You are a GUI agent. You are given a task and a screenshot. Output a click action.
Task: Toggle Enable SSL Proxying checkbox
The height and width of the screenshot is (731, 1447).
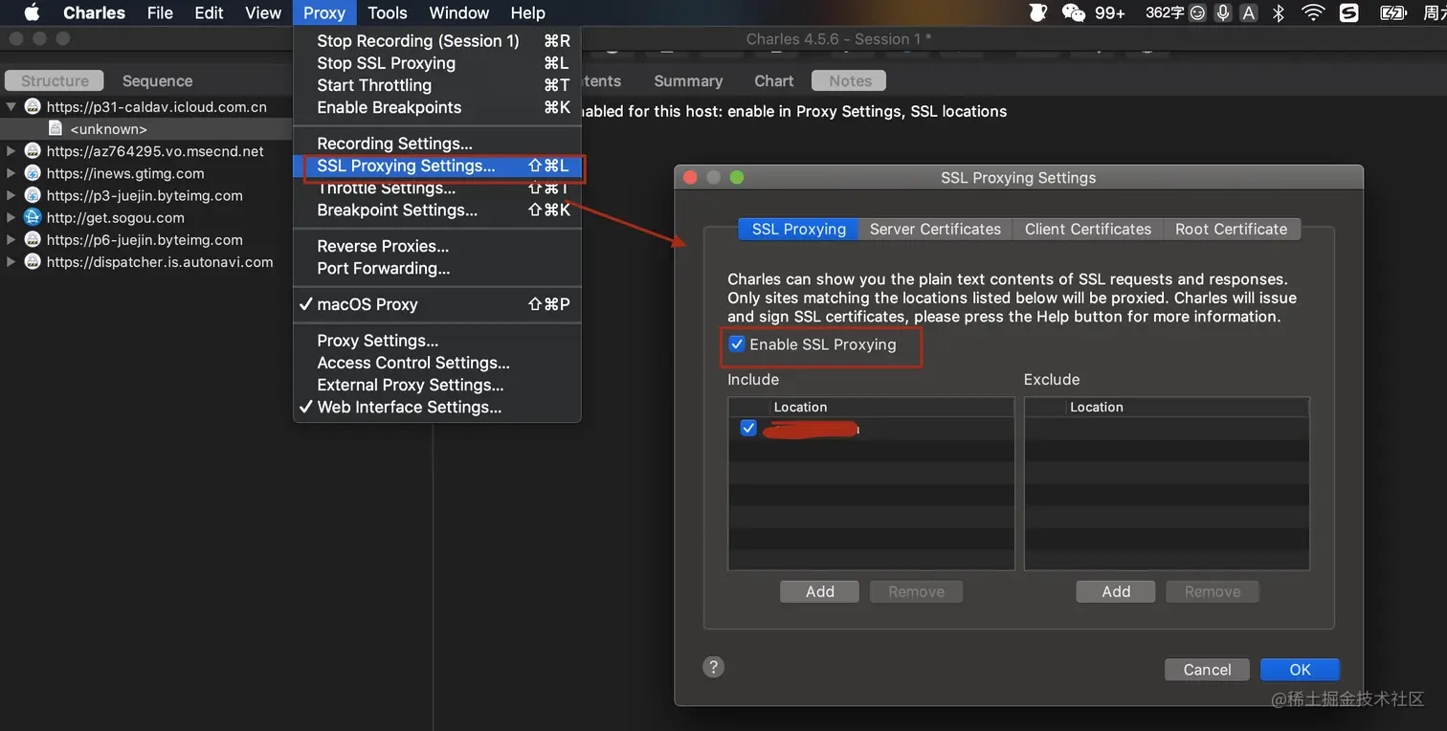tap(737, 344)
